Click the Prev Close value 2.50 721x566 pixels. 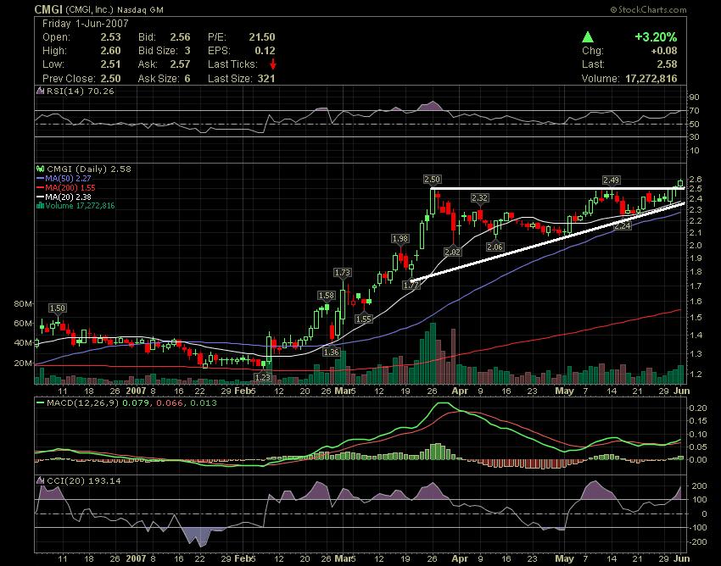[110, 79]
